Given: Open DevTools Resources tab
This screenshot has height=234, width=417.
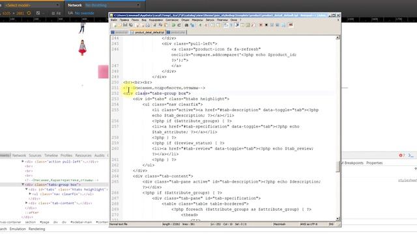Looking at the screenshot, I should point(83,155).
